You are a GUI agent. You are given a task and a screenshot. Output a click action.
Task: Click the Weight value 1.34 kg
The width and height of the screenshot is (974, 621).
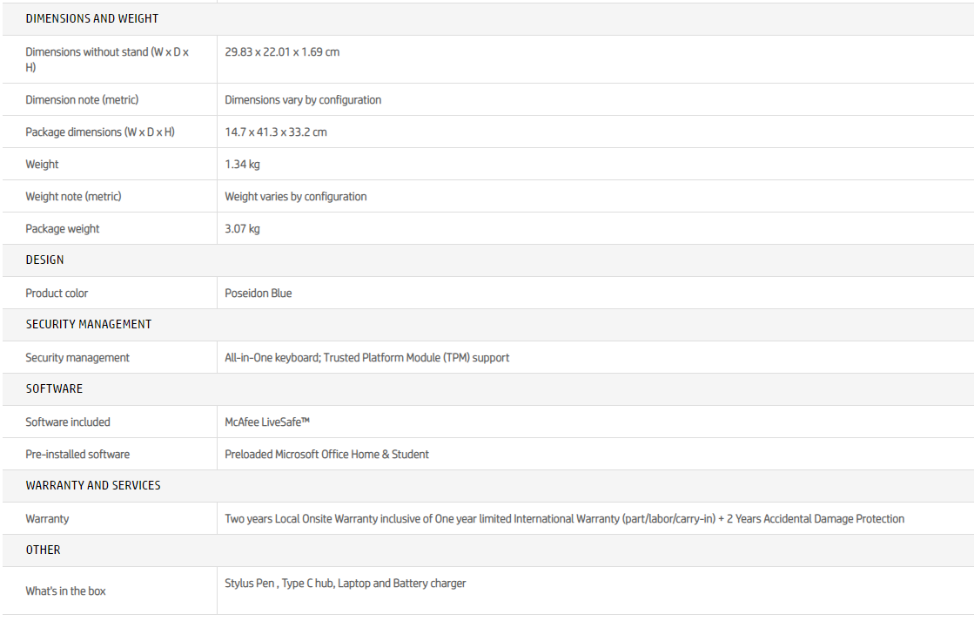click(x=242, y=165)
